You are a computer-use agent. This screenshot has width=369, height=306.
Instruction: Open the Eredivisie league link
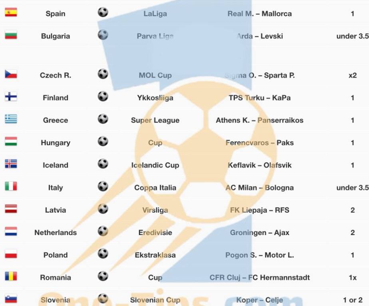[x=155, y=233]
